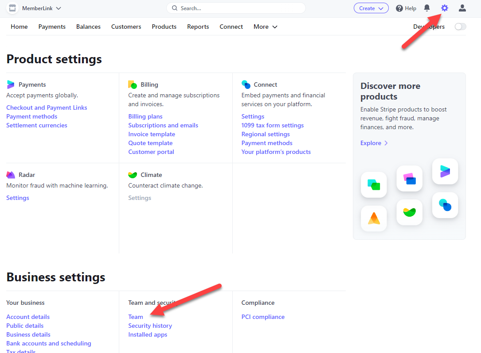The width and height of the screenshot is (481, 353).
Task: Click the chevron next to Explore
Action: 386,143
